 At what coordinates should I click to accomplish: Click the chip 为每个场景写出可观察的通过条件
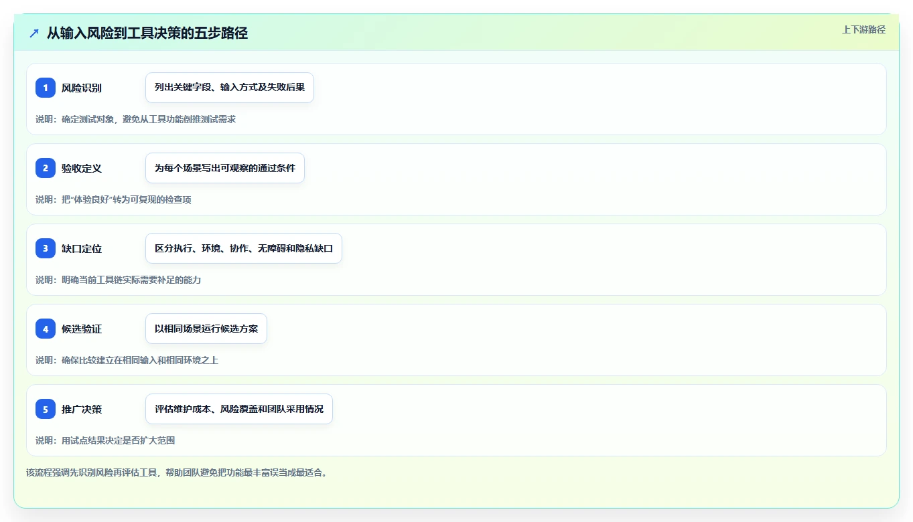pyautogui.click(x=225, y=168)
